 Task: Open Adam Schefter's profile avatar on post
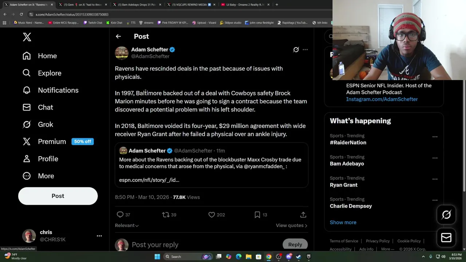pyautogui.click(x=122, y=53)
